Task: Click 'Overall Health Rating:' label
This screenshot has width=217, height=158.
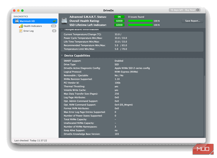Action: click(x=84, y=21)
